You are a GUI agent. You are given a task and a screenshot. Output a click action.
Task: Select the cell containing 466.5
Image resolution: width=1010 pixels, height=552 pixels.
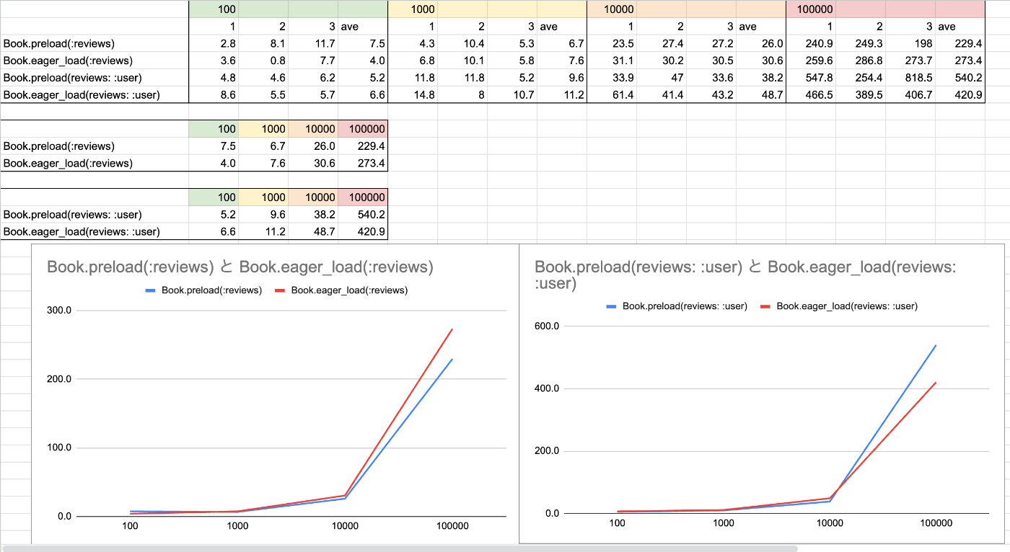(810, 95)
